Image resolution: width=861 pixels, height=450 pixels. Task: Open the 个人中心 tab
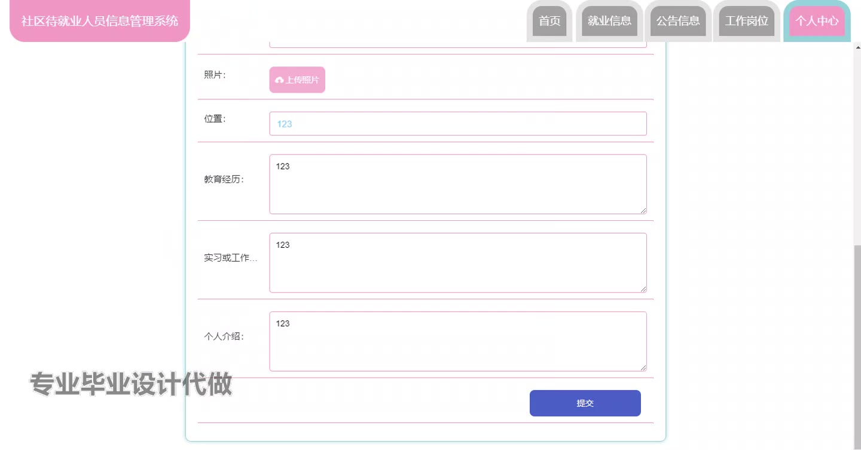click(817, 21)
